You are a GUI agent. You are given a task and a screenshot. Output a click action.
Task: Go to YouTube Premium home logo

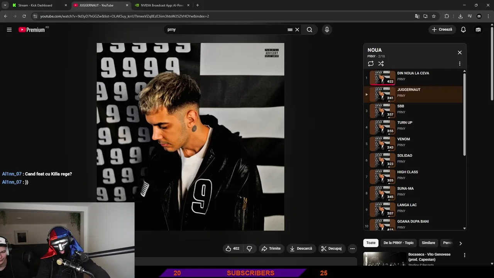pos(32,30)
